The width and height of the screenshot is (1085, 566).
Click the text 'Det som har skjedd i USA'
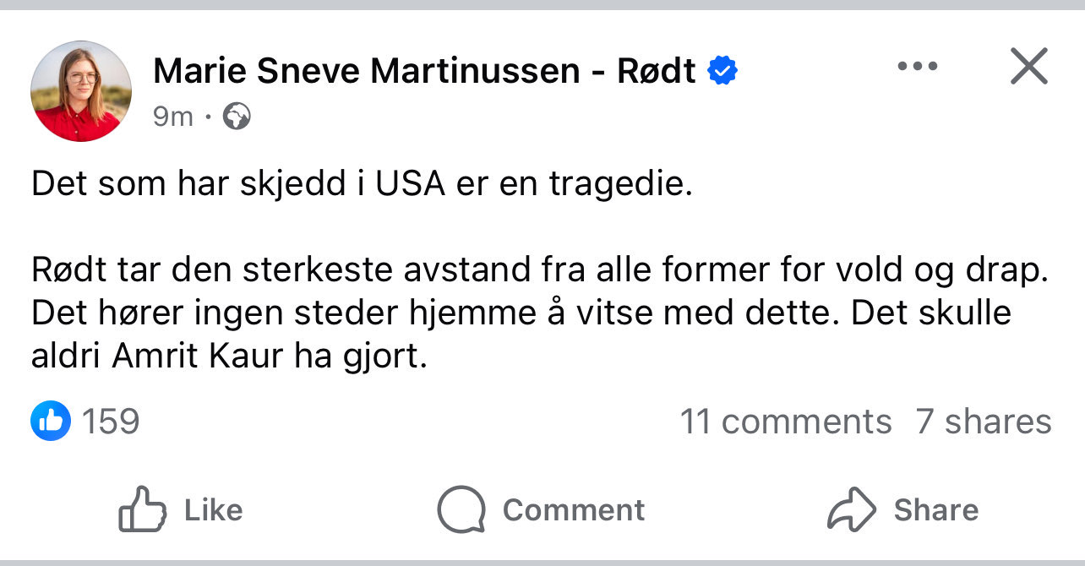(237, 183)
